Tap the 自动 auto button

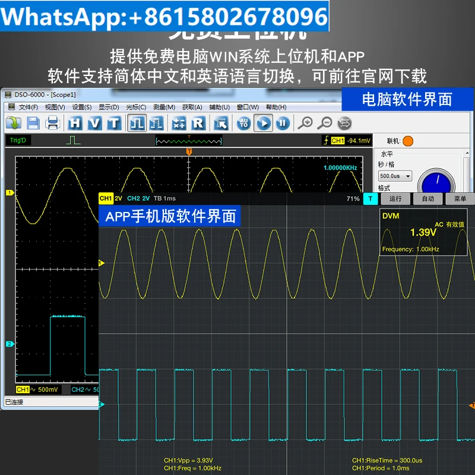point(427,199)
